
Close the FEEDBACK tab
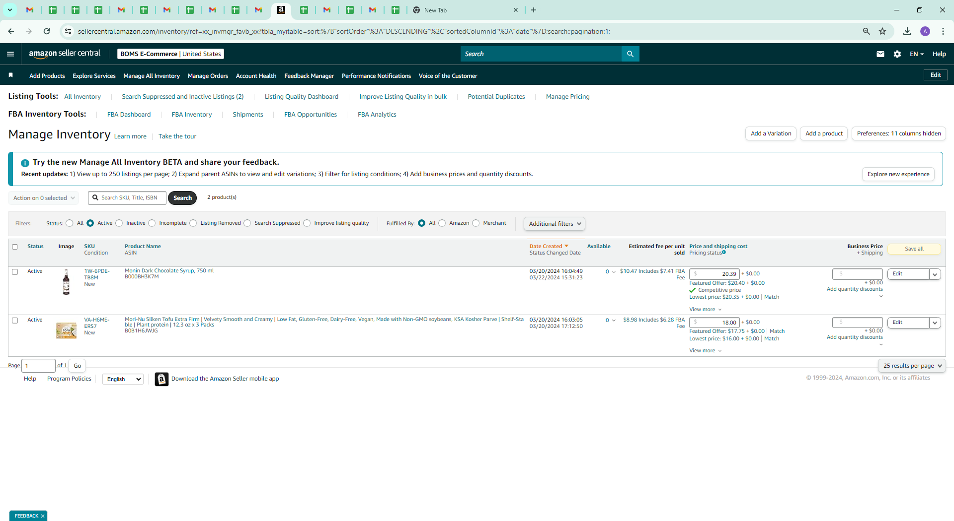coord(43,516)
